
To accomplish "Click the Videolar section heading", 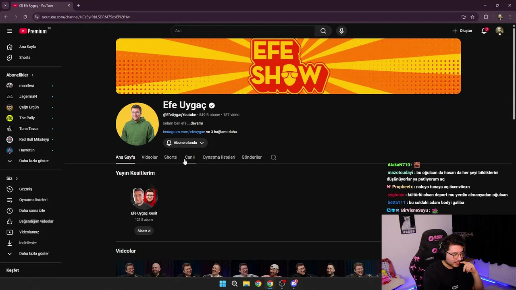I will [126, 251].
